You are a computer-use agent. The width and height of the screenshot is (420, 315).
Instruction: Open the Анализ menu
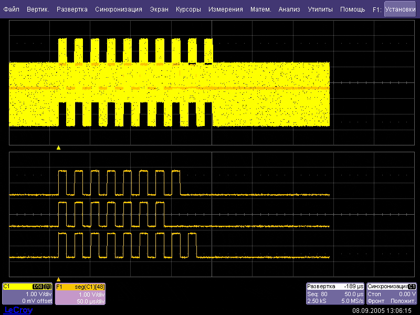pos(289,9)
